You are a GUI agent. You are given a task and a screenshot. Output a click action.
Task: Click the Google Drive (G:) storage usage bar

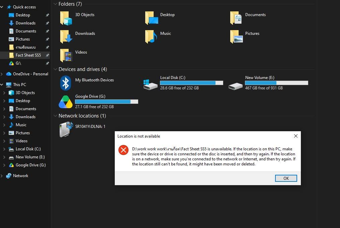[x=106, y=101]
